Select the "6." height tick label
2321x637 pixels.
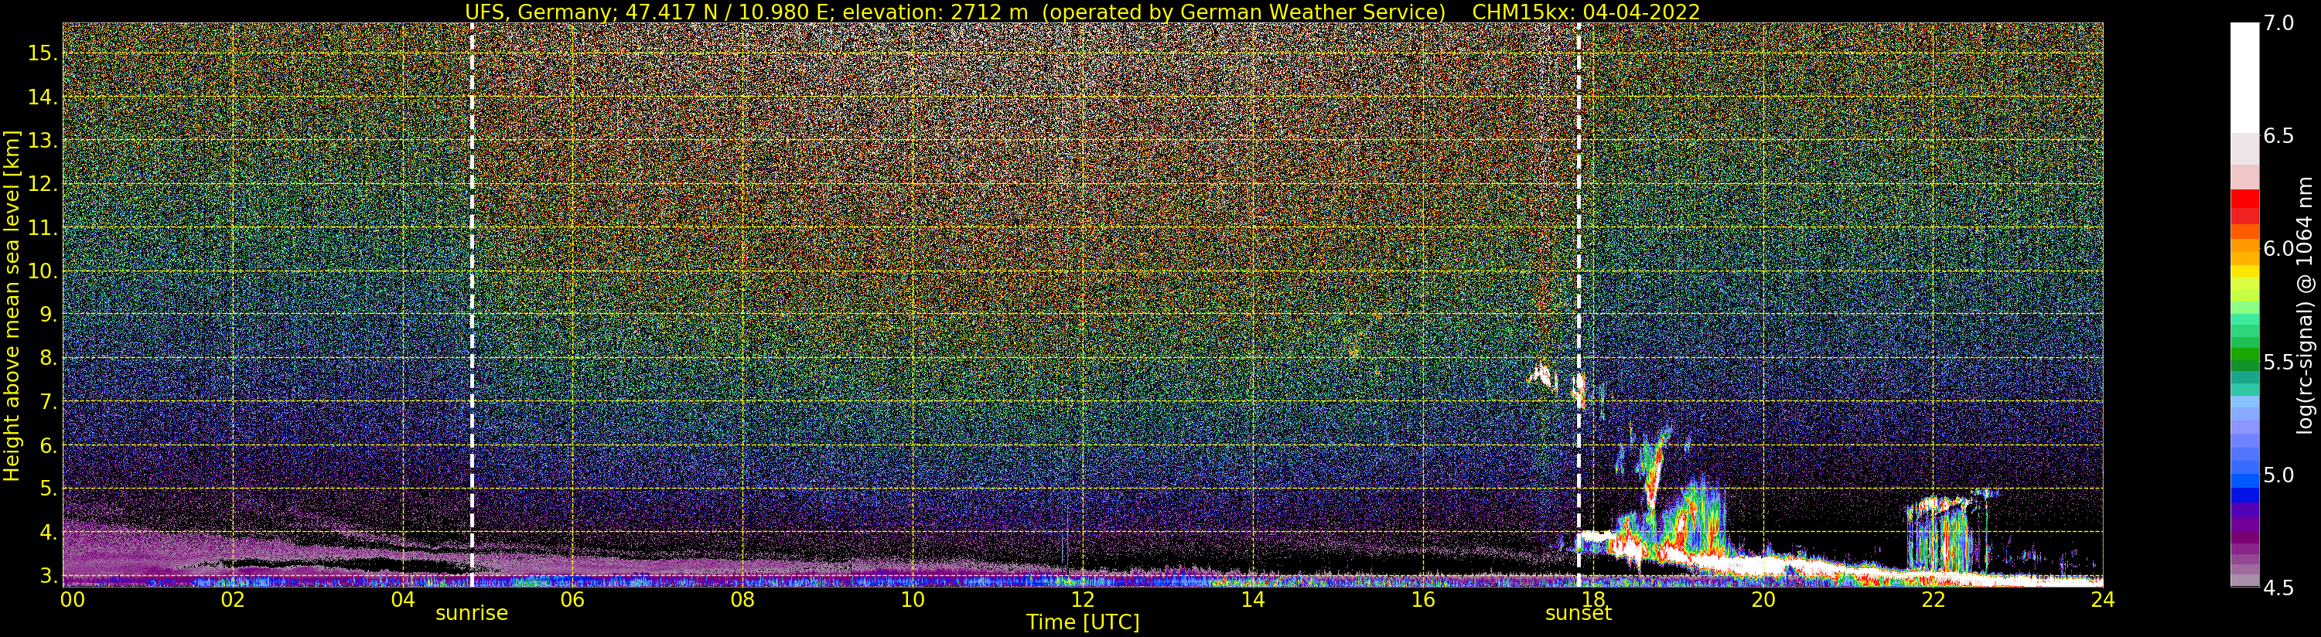(x=48, y=446)
